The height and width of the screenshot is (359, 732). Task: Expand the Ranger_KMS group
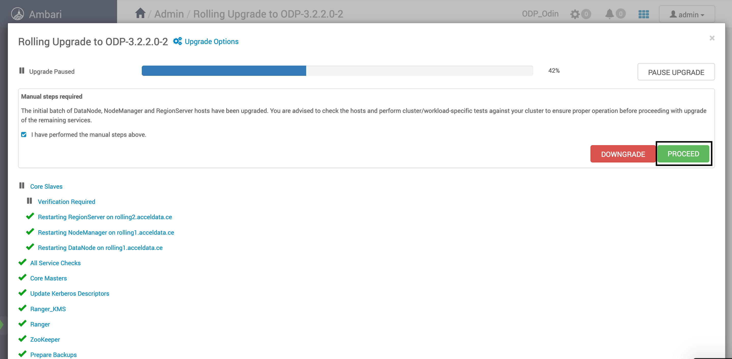(x=48, y=309)
